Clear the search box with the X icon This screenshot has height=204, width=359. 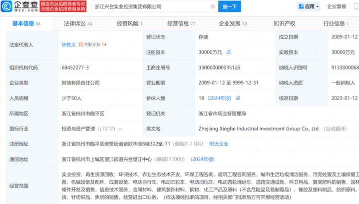[x=213, y=6]
